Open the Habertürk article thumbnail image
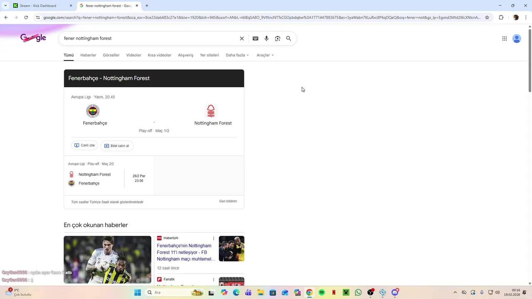This screenshot has width=532, height=299. 232,249
